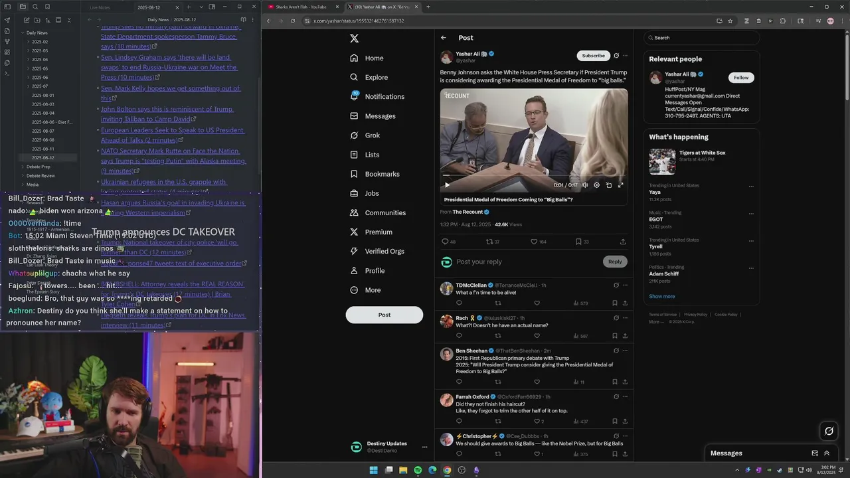Click the X logo at top of sidebar
The height and width of the screenshot is (478, 850).
click(x=354, y=39)
